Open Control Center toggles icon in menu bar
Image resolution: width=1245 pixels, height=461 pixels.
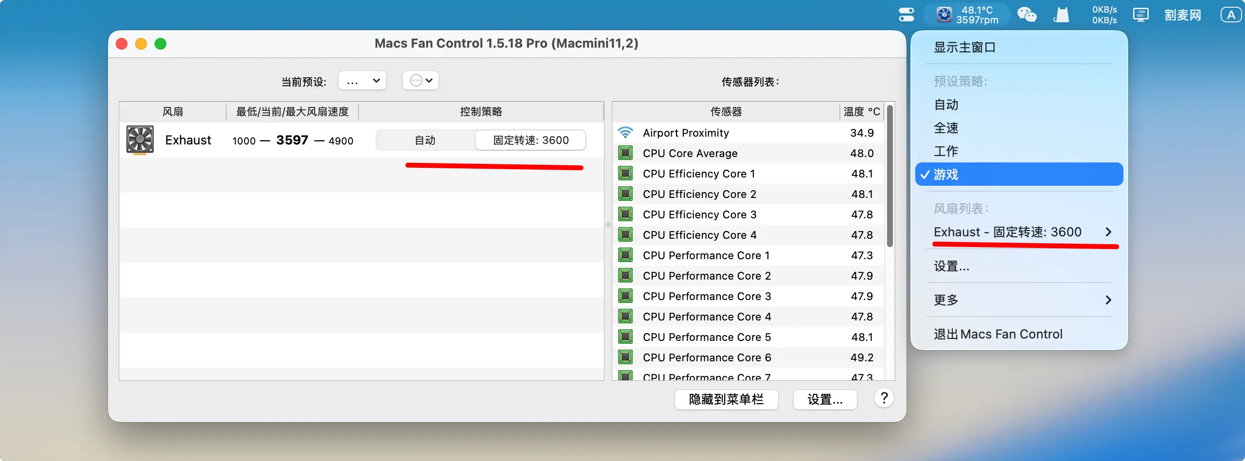[907, 15]
